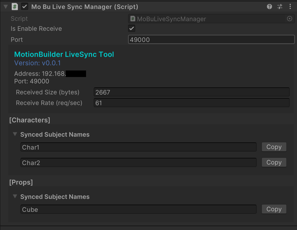Click the script icon in the component header
This screenshot has width=297, height=230.
tap(14, 6)
